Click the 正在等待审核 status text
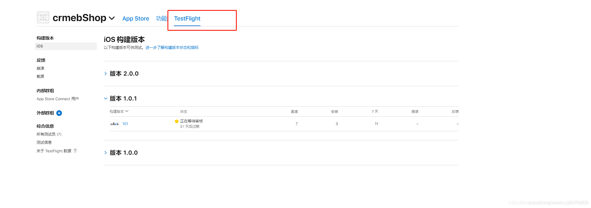This screenshot has width=591, height=208. tap(191, 121)
